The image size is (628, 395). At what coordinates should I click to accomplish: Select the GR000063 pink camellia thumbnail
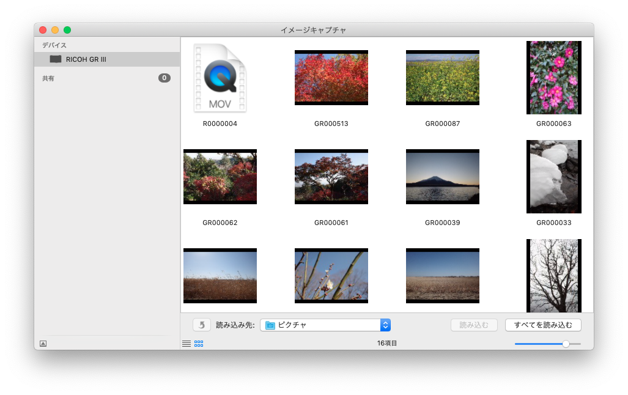point(554,78)
